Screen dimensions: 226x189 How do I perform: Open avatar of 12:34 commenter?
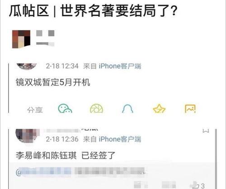coord(27,67)
